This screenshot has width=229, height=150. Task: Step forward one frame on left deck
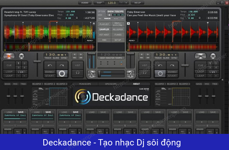81,54
